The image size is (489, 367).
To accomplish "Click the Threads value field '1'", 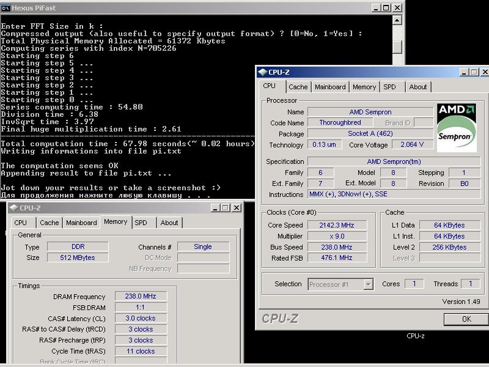I will coord(470,284).
